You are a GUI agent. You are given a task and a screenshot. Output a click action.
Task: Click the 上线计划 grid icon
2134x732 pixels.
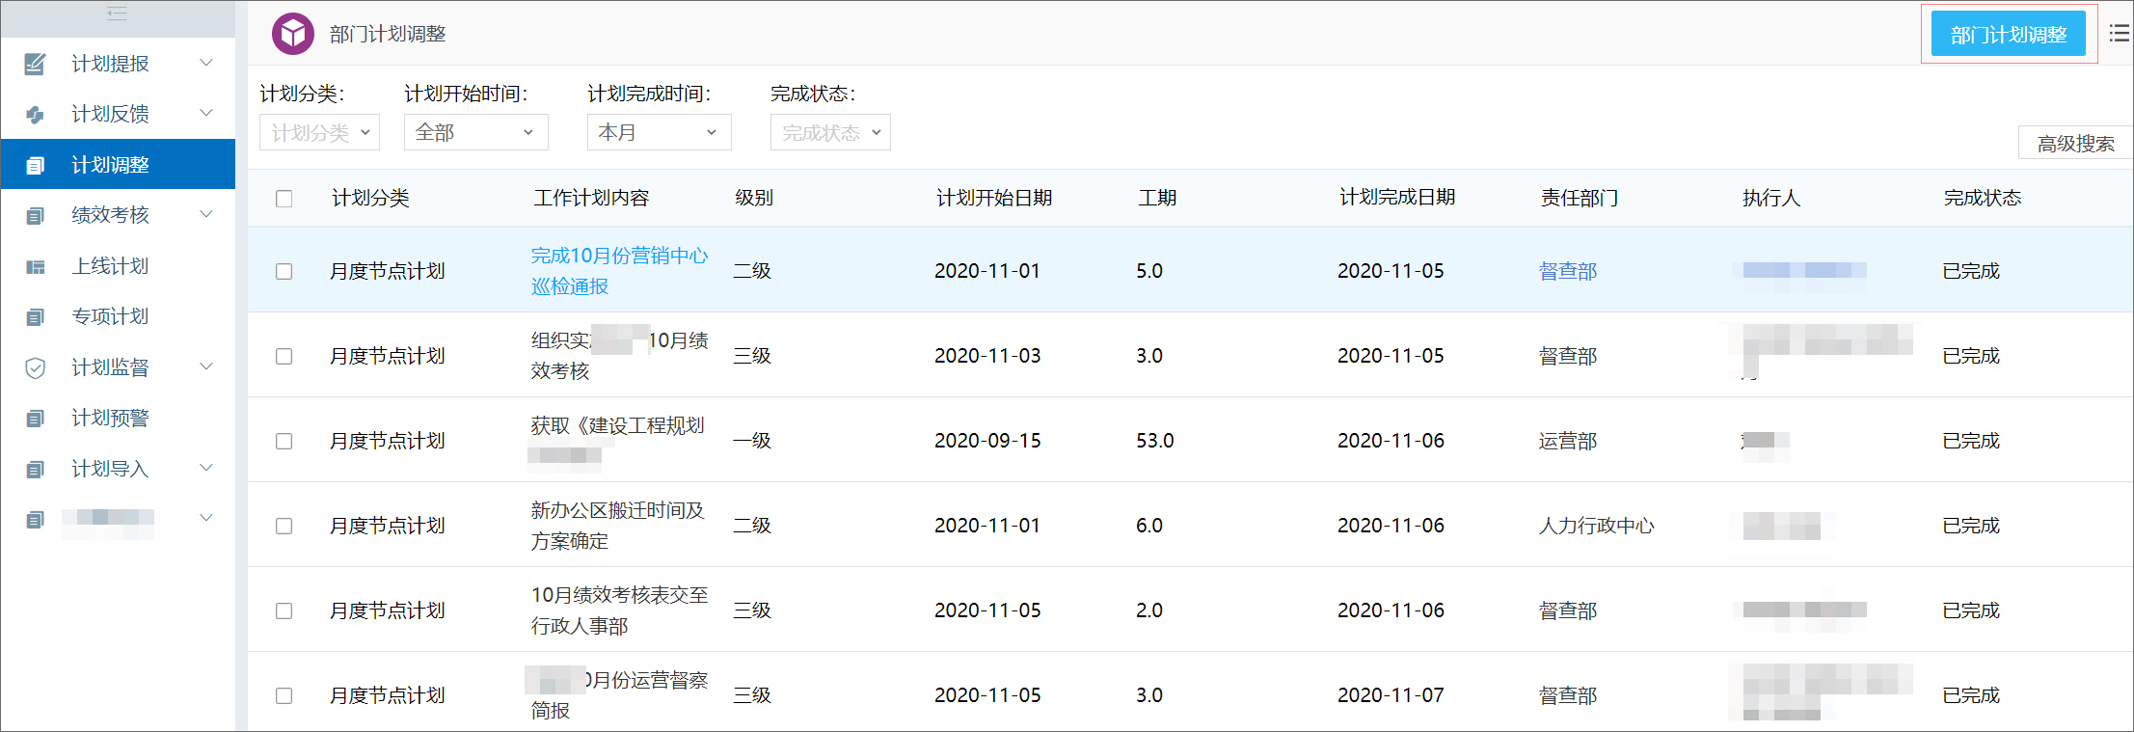coord(35,267)
